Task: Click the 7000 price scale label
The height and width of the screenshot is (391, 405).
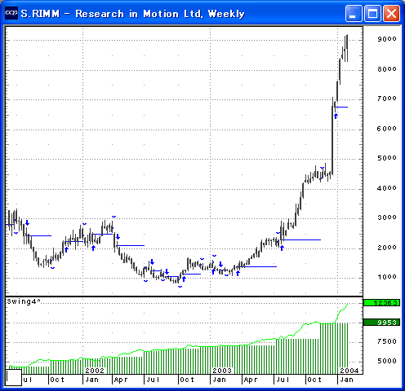Action: point(387,99)
